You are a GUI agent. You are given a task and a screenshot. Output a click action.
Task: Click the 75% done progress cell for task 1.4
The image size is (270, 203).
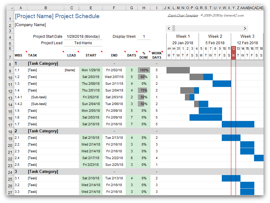(x=144, y=90)
